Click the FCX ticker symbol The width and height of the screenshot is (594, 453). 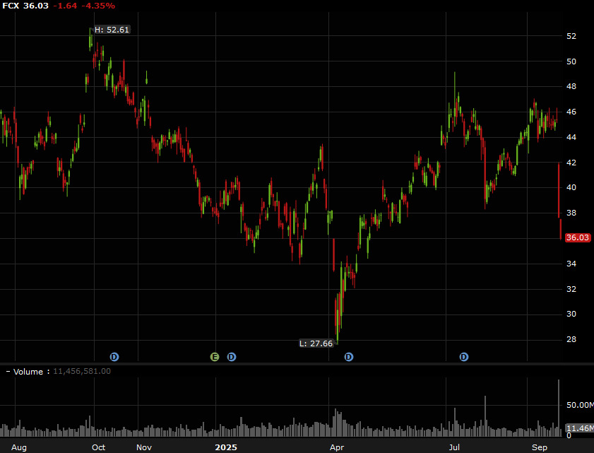[10, 6]
